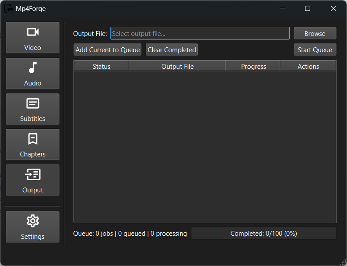Switch to the Output section icon
This screenshot has width=347, height=266.
[33, 174]
